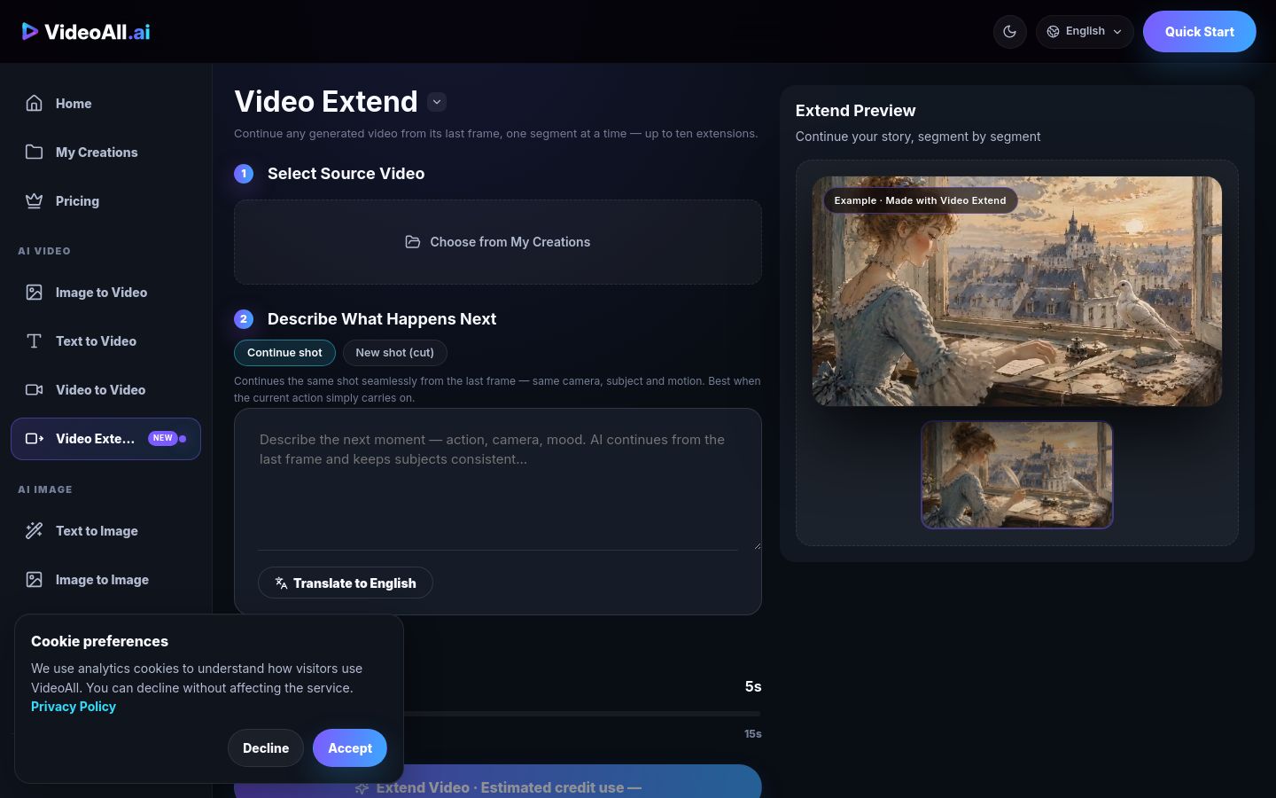Open My Creations from sidebar

[105, 153]
